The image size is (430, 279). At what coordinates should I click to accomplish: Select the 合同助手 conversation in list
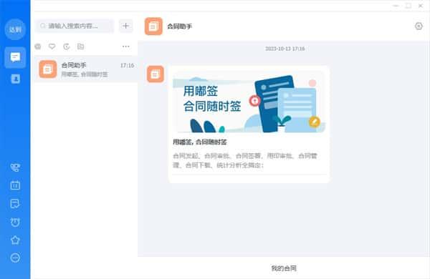click(x=86, y=69)
